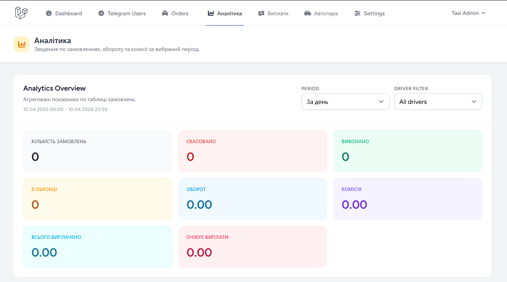Go to the Orders tab
The width and height of the screenshot is (507, 282).
pos(180,13)
